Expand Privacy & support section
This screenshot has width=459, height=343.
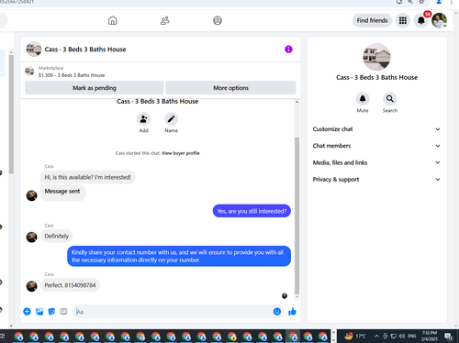pyautogui.click(x=376, y=180)
